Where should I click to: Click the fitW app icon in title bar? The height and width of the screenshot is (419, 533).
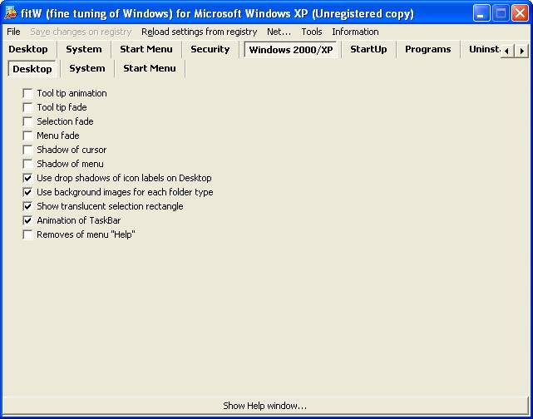(x=11, y=13)
